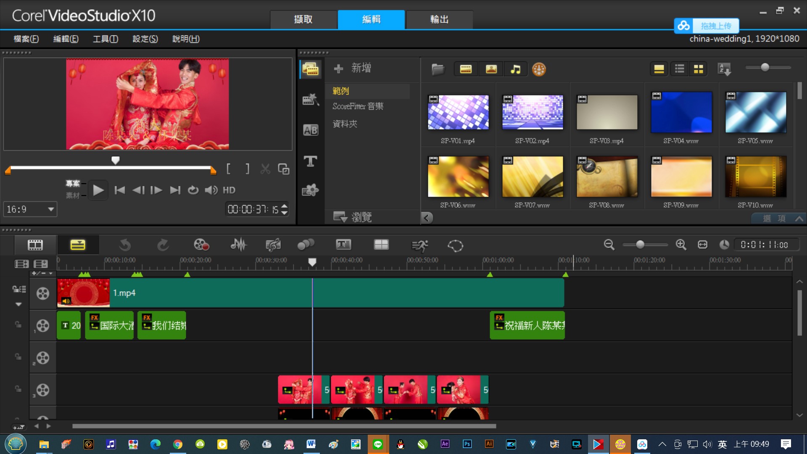Switch library to thumbnail view
Viewport: 807px width, 454px height.
(x=699, y=69)
